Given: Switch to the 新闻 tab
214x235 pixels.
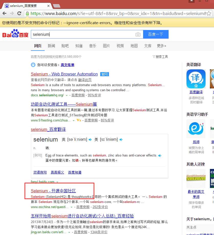Looking at the screenshot, I should (51, 46).
